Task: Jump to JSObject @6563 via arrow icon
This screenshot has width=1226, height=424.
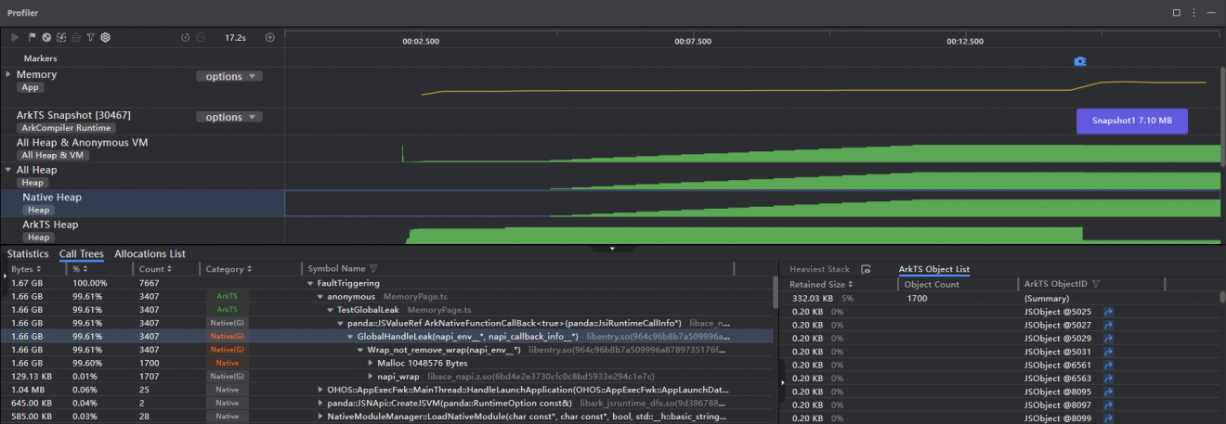Action: coord(1108,379)
